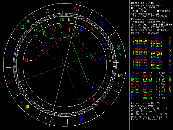This screenshot has width=173, height=130.
Task: Click the Cancer glyph beside the 1st house row
Action: click(x=170, y=38)
